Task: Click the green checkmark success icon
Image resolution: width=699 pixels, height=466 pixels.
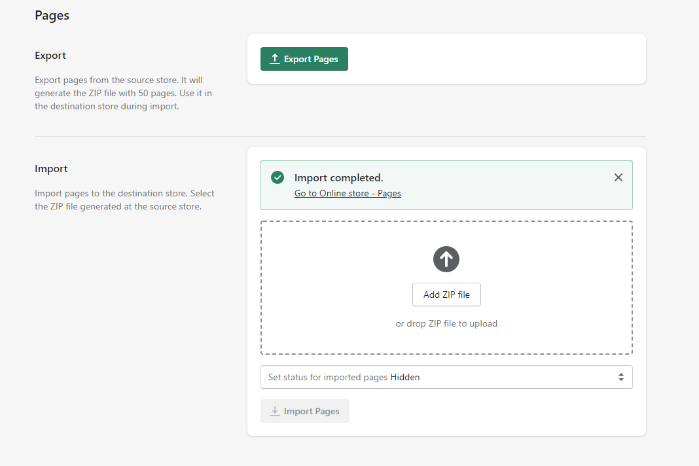Action: [x=278, y=177]
